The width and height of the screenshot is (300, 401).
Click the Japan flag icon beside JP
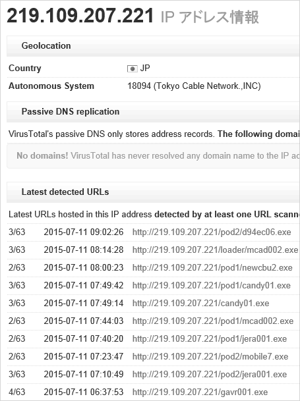point(132,68)
